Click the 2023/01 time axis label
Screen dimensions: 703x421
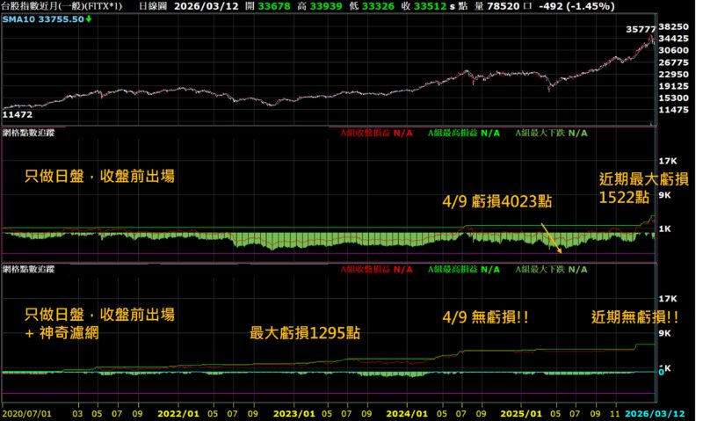[x=294, y=413]
